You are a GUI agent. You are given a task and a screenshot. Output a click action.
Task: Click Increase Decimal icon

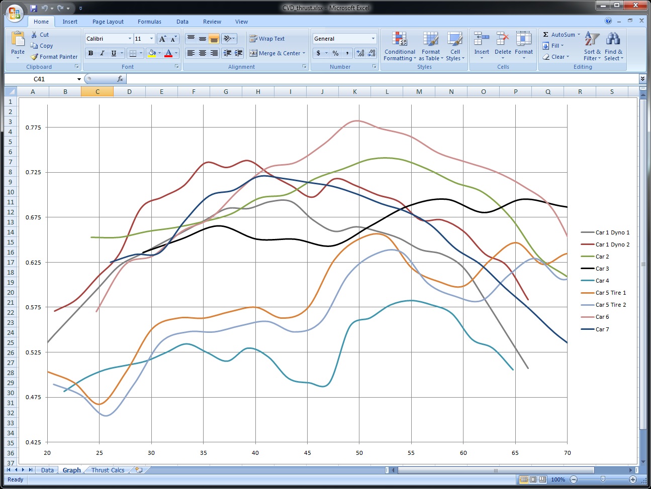(360, 53)
